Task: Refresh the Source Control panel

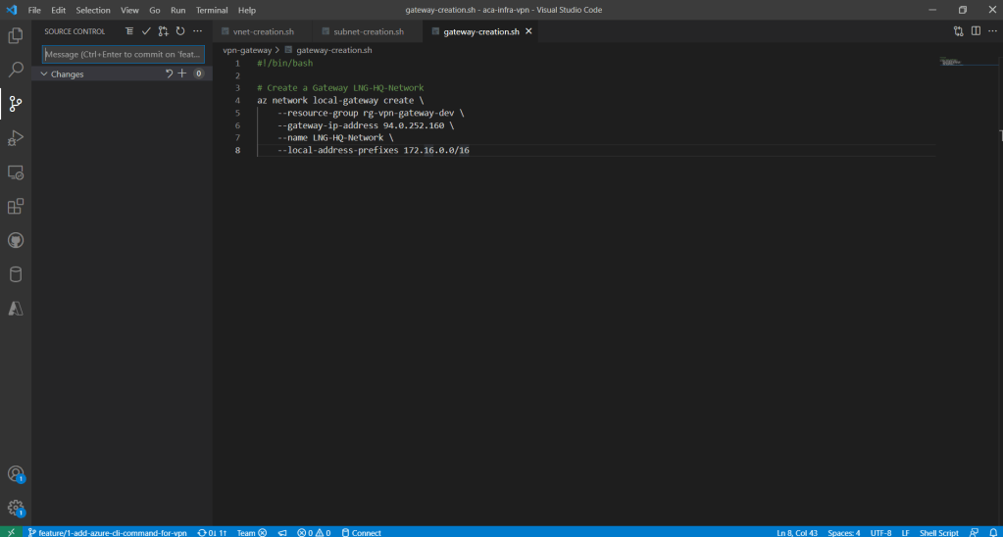Action: point(179,31)
